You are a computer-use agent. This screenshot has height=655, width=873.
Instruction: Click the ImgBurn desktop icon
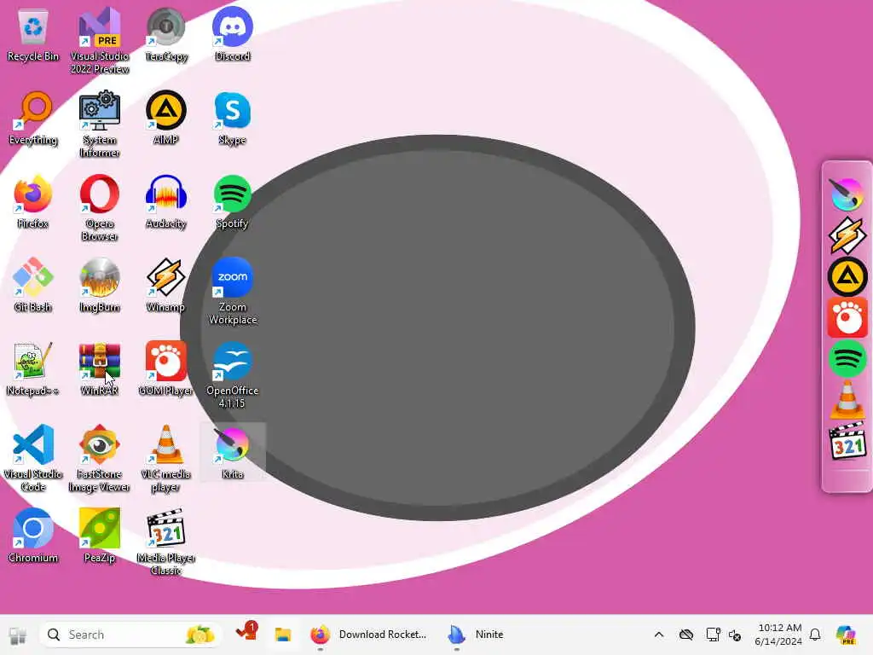point(100,285)
